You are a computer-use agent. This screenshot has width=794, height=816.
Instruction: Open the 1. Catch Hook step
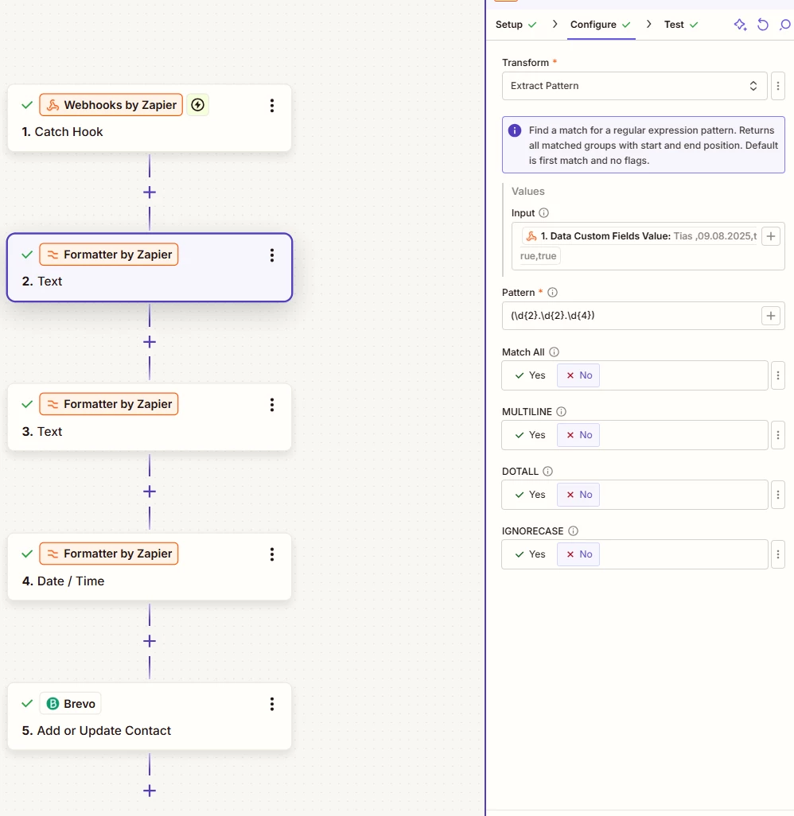click(x=150, y=119)
